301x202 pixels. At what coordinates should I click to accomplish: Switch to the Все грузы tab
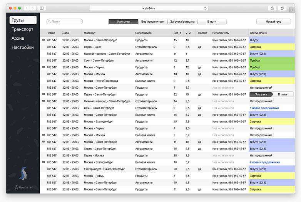[123, 22]
